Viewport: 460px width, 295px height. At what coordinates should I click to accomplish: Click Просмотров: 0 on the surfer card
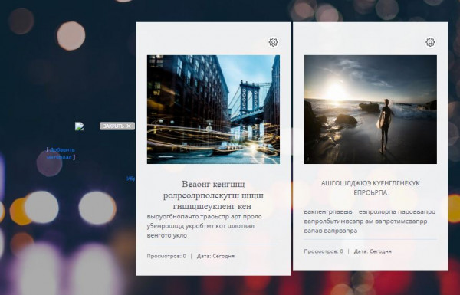[x=324, y=251]
